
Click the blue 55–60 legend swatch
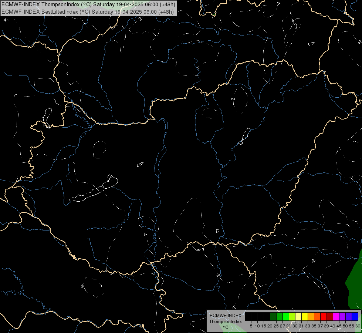tap(355, 316)
